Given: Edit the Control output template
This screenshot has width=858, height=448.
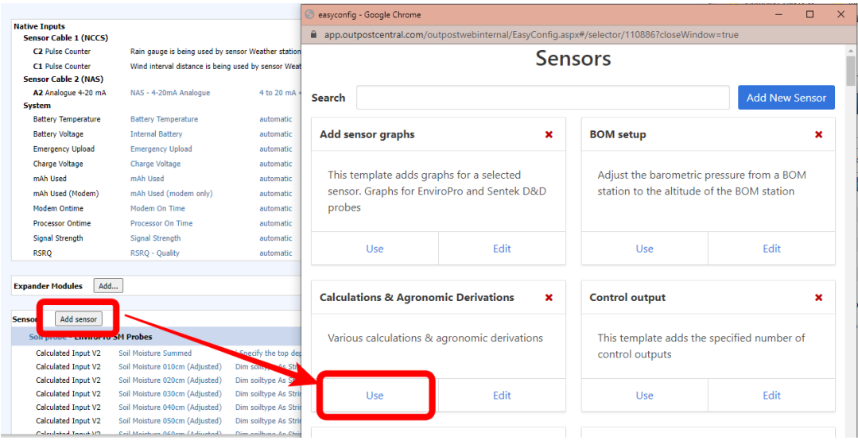Looking at the screenshot, I should [x=771, y=396].
